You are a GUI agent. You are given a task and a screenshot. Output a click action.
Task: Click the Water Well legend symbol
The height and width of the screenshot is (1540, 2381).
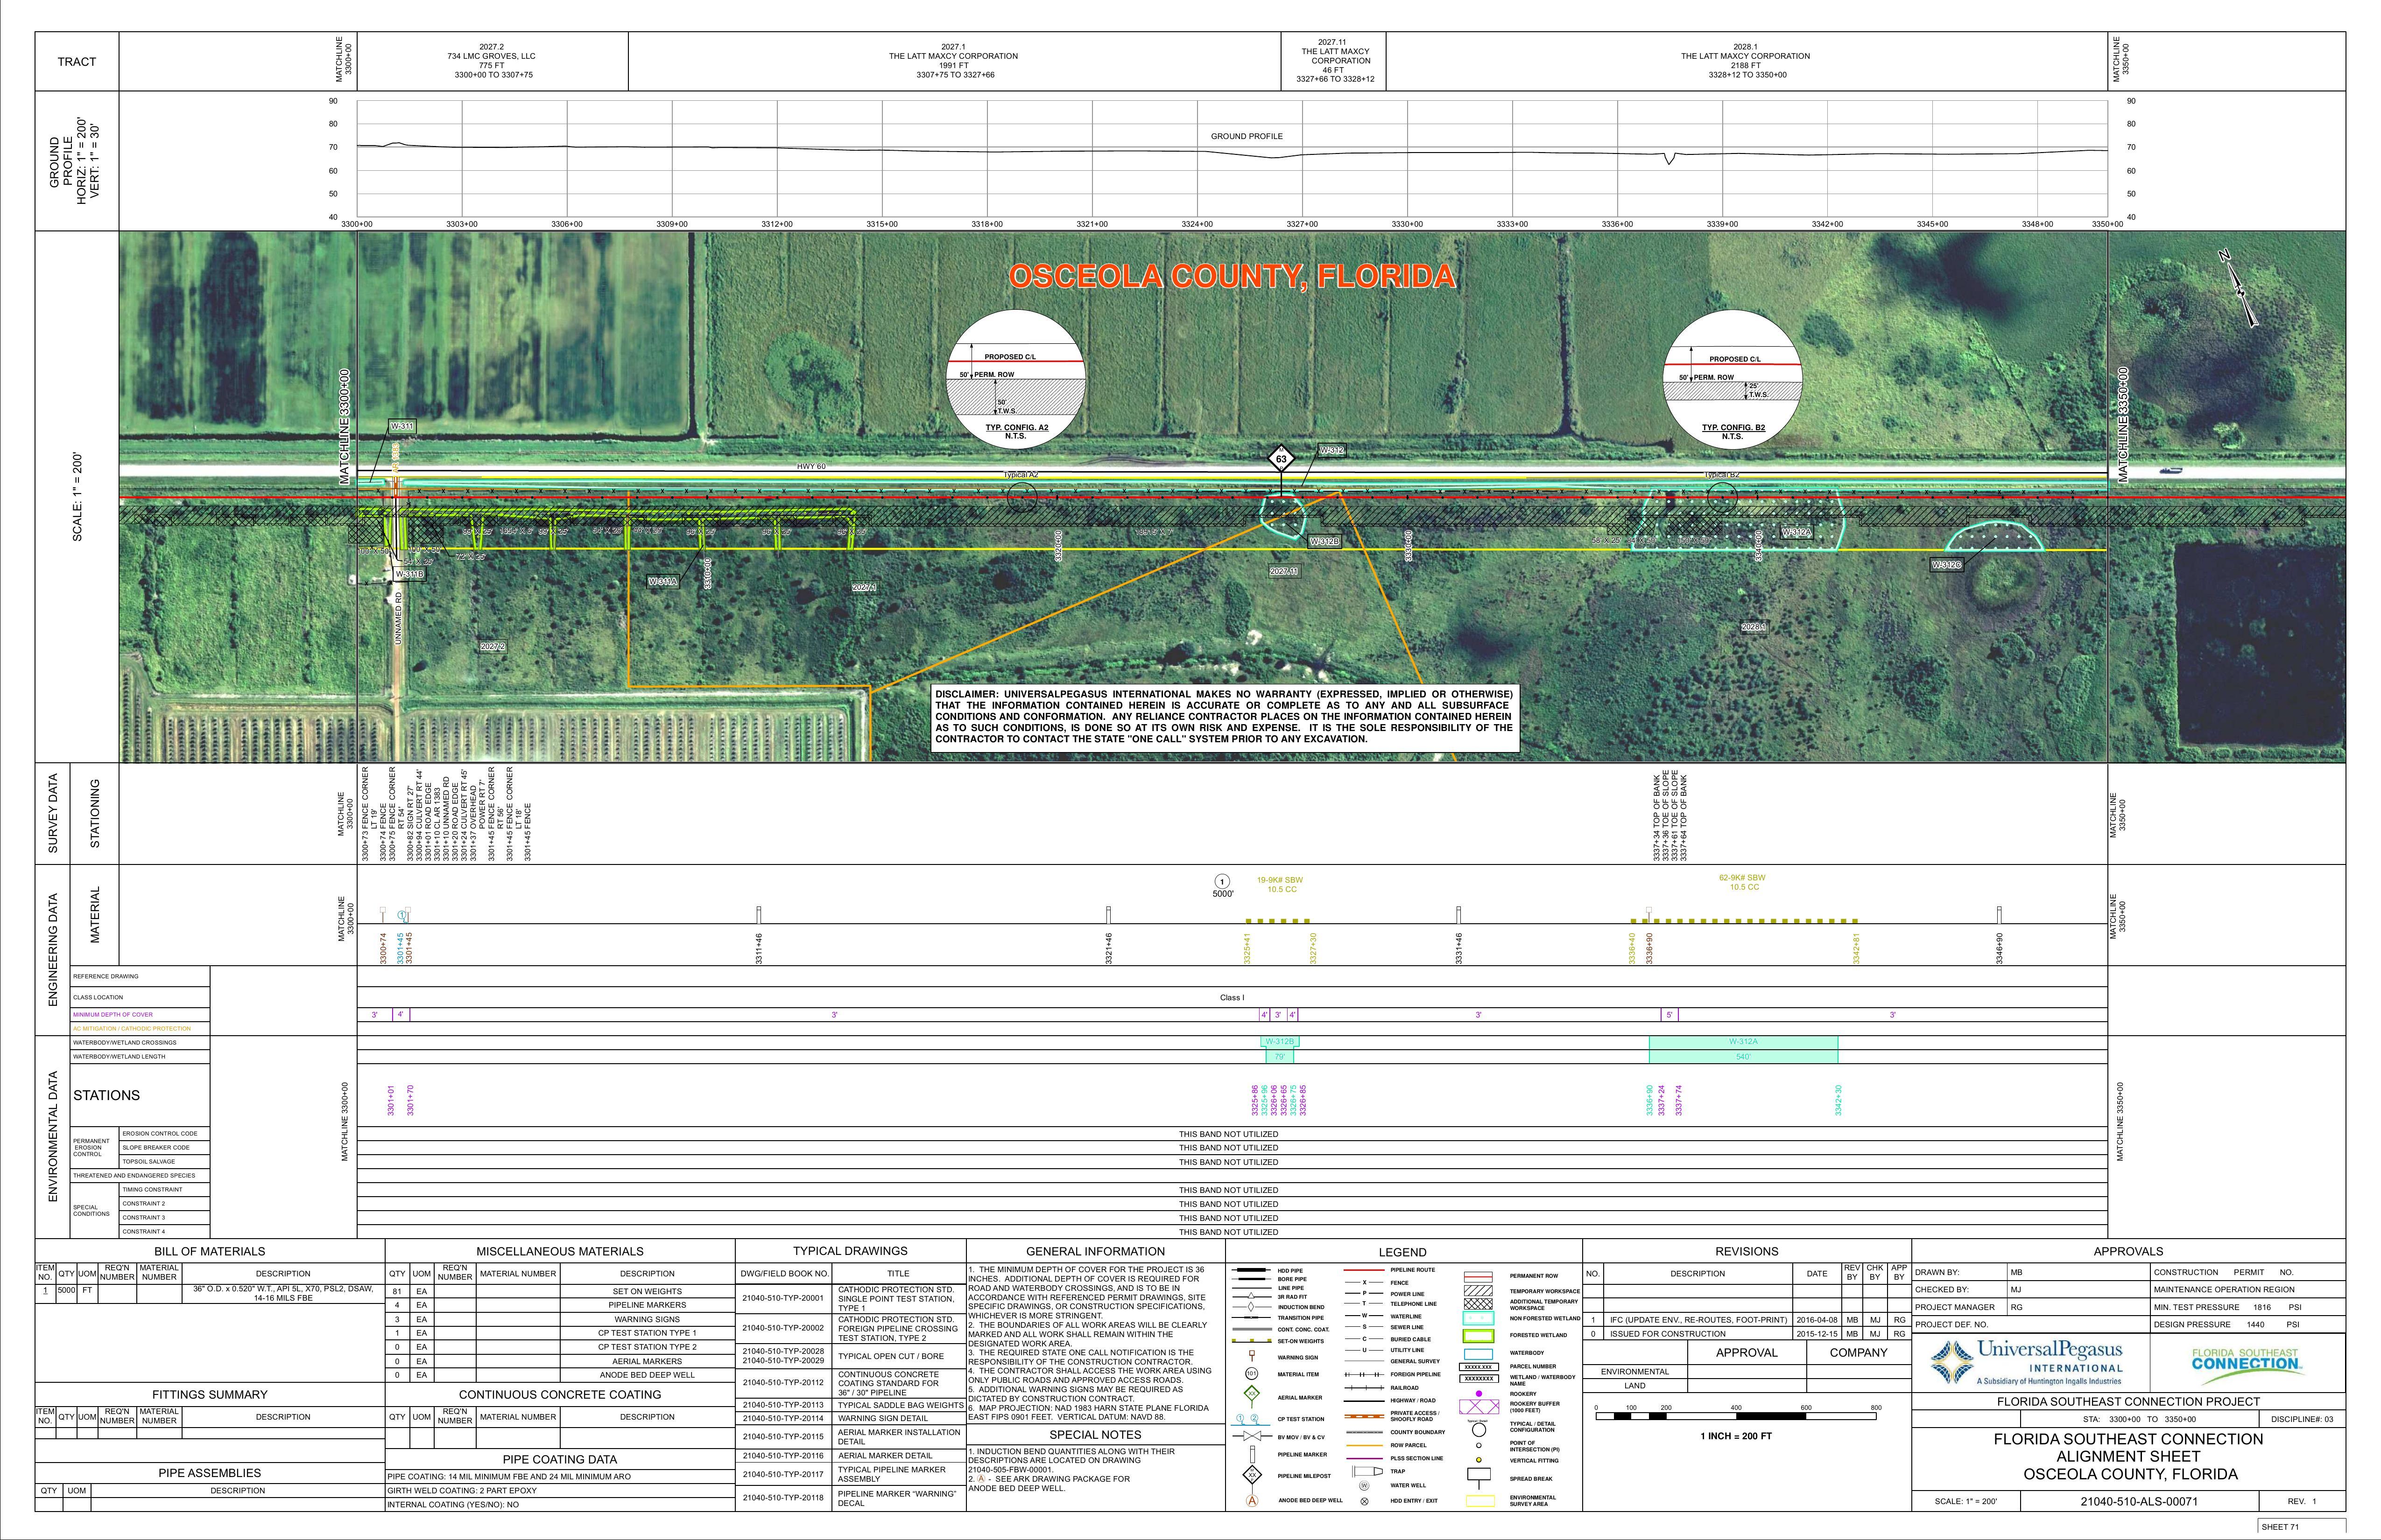pyautogui.click(x=1365, y=1486)
